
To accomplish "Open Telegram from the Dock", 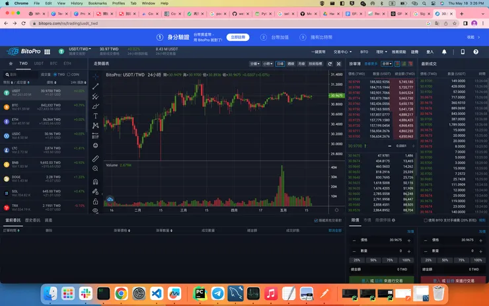I will point(217,293).
